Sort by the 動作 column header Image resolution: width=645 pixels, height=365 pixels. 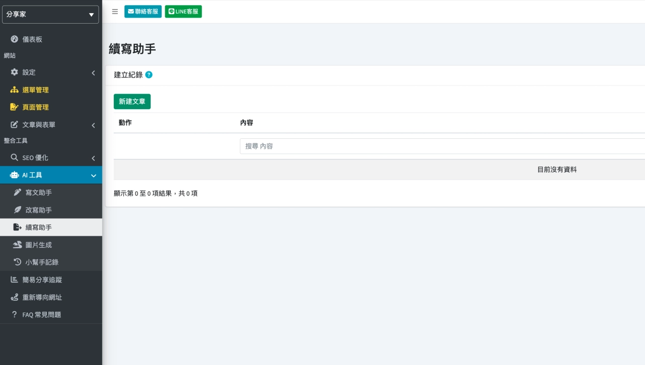point(125,123)
